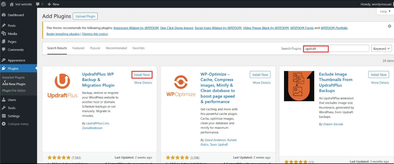Click the Dream-Encode author link
394x164 pixels.
(333, 124)
